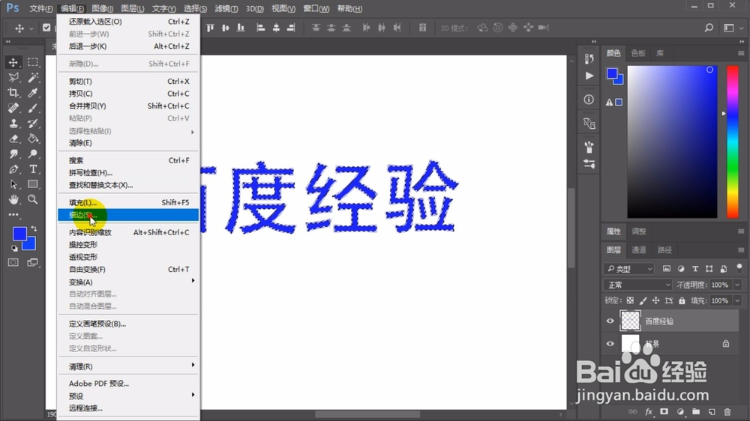The height and width of the screenshot is (421, 750).
Task: Select the History Brush tool
Action: 32,124
